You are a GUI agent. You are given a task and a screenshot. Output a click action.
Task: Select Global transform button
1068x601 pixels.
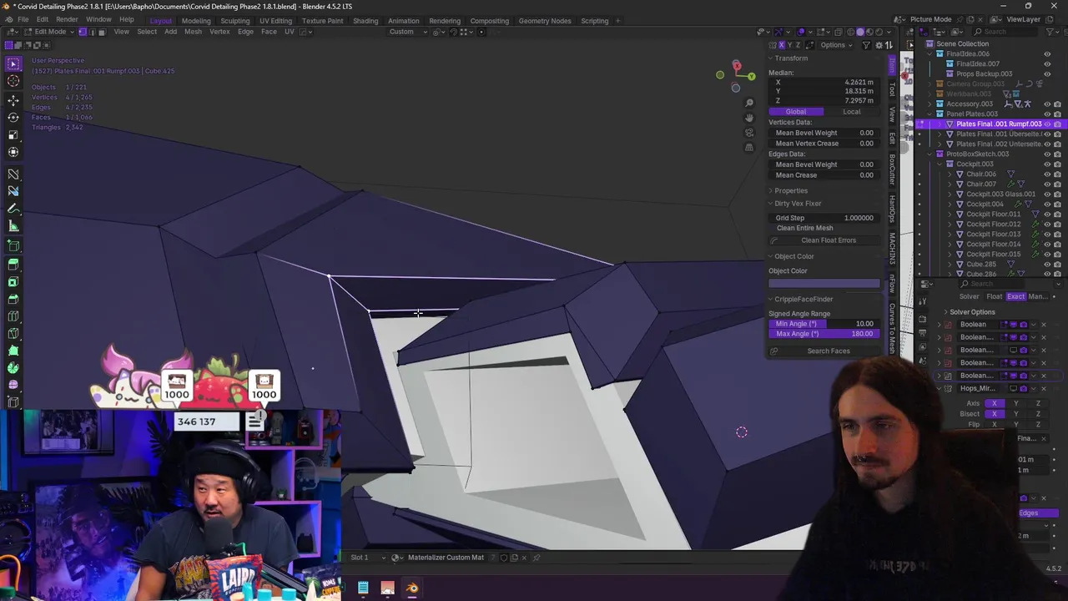coord(796,112)
